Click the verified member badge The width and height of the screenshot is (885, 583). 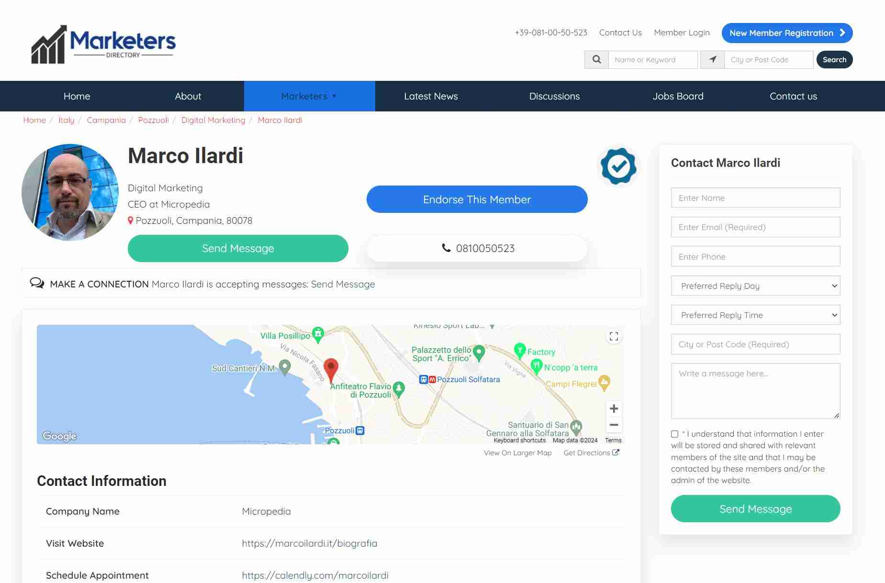point(618,166)
